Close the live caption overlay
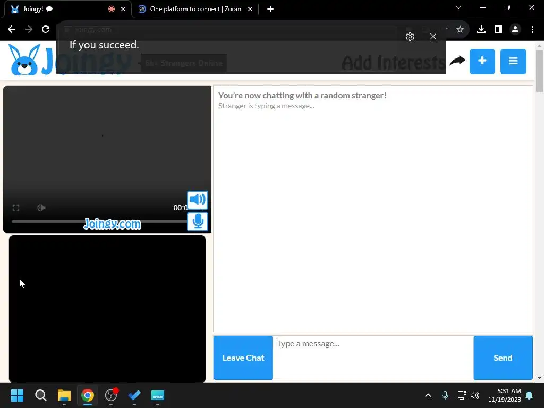This screenshot has height=408, width=544. point(433,37)
